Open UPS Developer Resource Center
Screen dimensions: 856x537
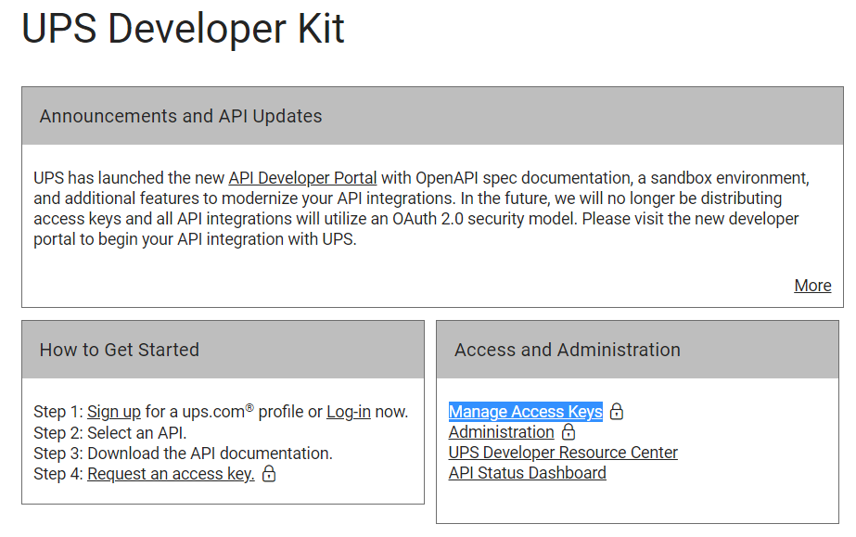pos(563,453)
